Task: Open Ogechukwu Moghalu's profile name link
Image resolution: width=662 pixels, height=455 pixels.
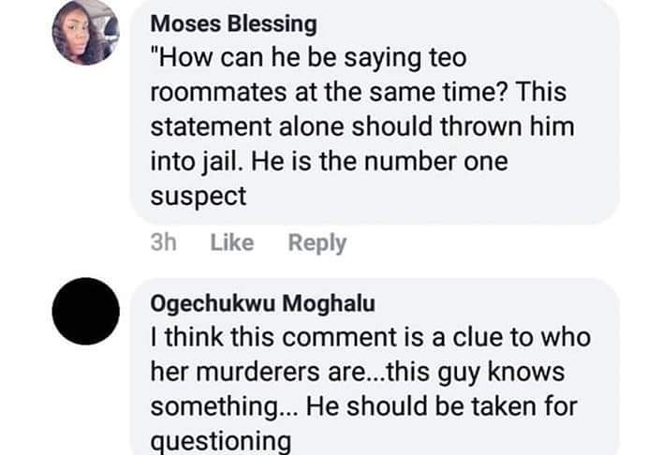Action: (x=256, y=303)
